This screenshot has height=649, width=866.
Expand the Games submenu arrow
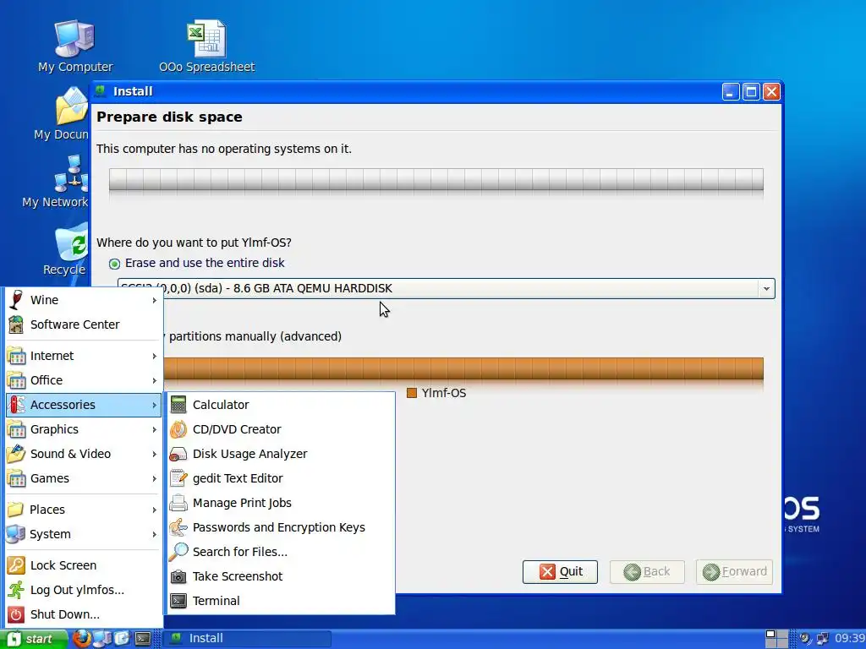[155, 478]
